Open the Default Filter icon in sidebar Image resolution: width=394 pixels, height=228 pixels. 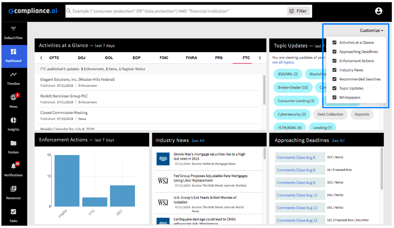(13, 29)
